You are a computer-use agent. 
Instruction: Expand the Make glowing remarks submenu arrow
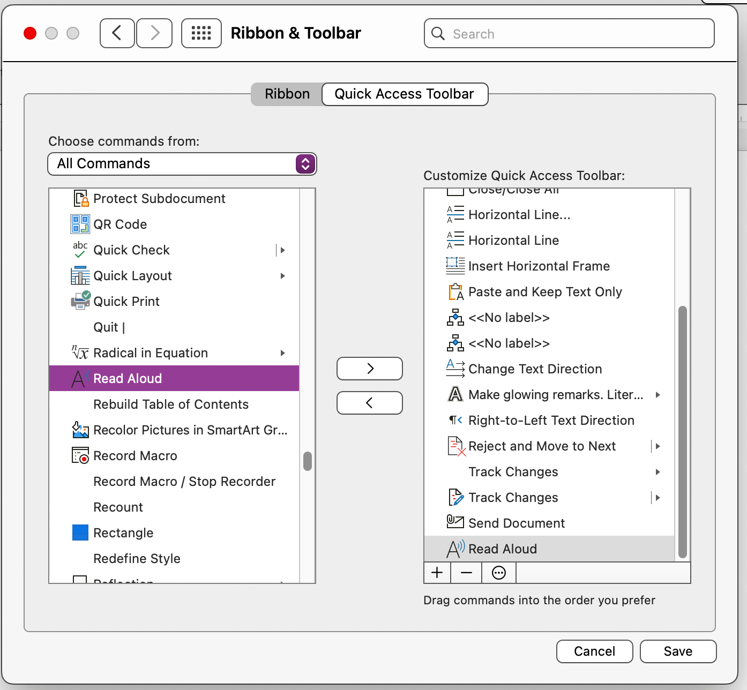coord(658,395)
